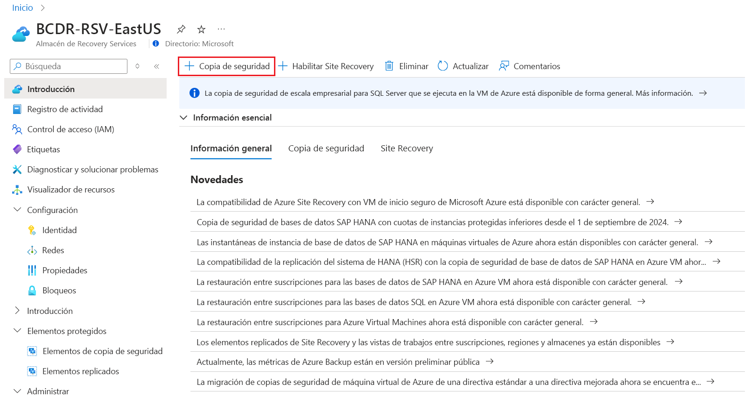The height and width of the screenshot is (405, 751).
Task: Mark vault as favorite with star icon
Action: (x=201, y=29)
